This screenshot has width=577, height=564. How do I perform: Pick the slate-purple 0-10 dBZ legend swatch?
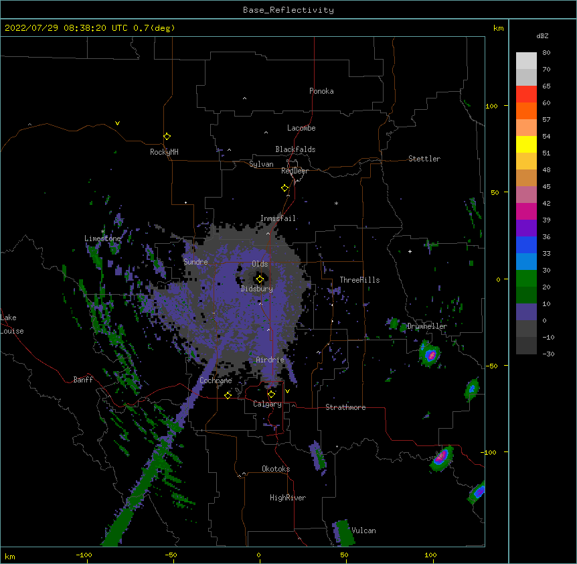(526, 312)
